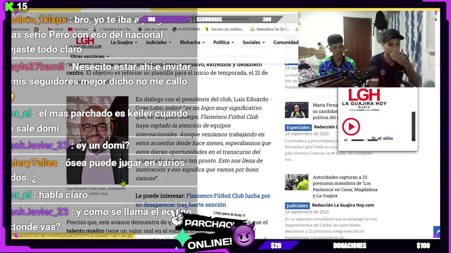Click the 'talento guajiro' bold text
The image size is (451, 253).
point(85,231)
